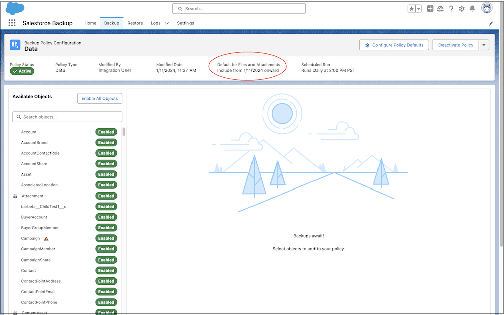The width and height of the screenshot is (504, 315).
Task: Open the favorites list dropdown arrow
Action: [x=418, y=9]
